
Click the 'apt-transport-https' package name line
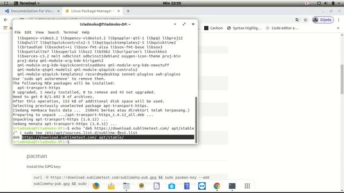[39, 88]
